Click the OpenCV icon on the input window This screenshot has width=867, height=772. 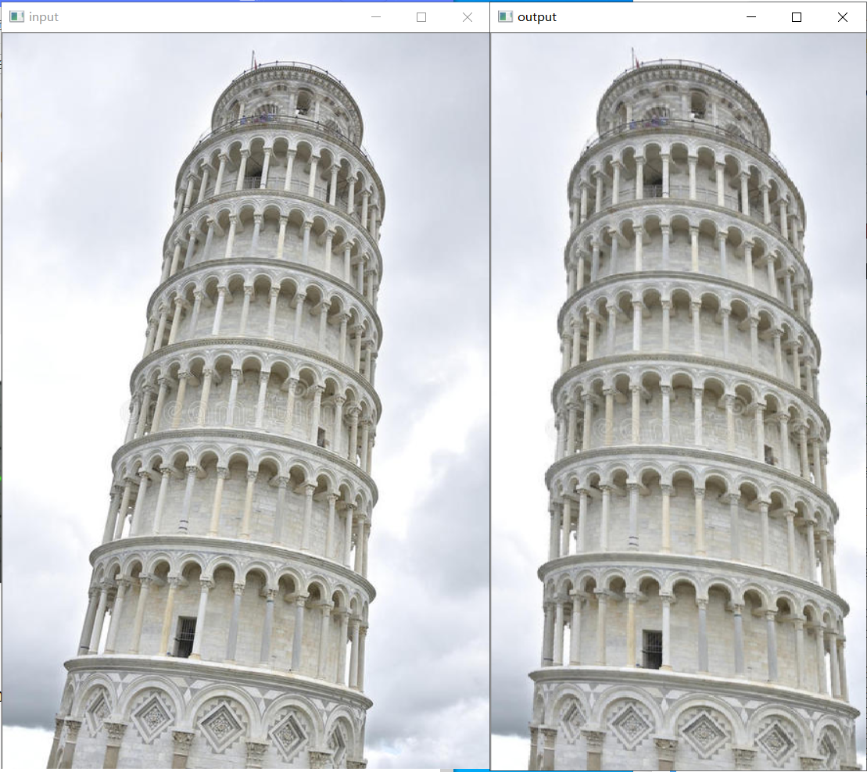(16, 16)
